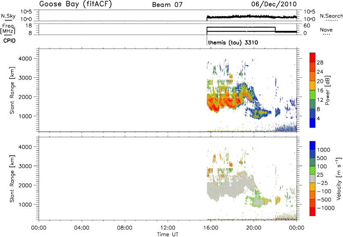Click the 16:00 time tick label
343x237 pixels.
click(x=211, y=228)
